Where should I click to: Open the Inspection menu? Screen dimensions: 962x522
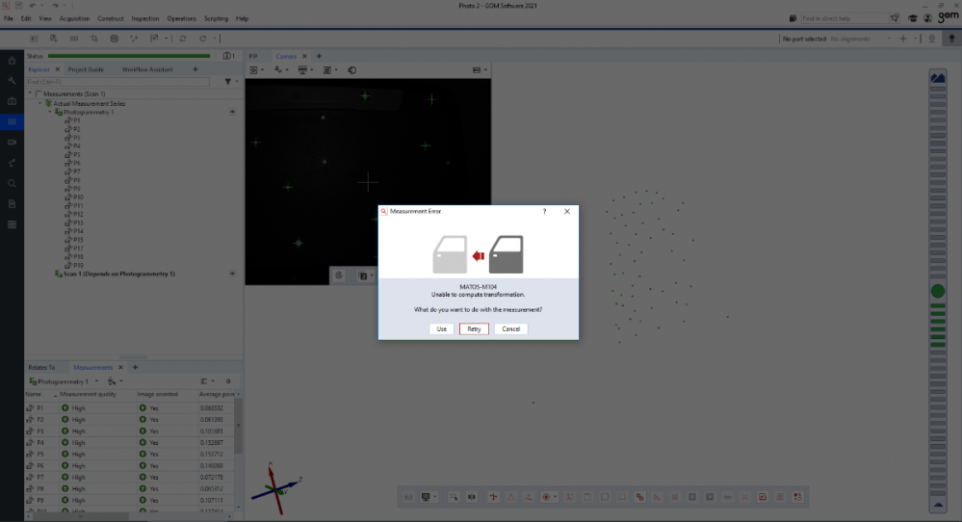(x=145, y=18)
